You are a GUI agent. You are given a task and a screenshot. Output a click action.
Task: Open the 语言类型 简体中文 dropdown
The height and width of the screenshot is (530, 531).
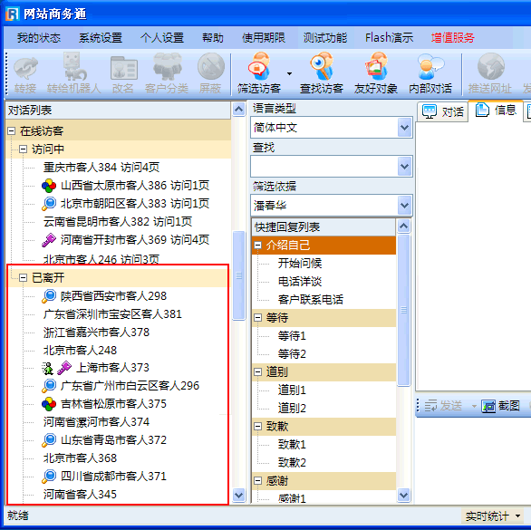404,128
